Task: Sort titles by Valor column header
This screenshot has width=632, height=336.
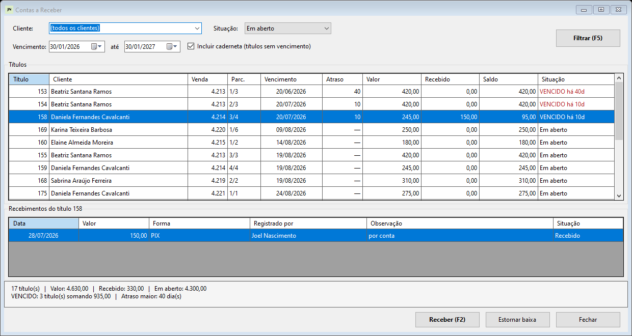Action: [392, 79]
